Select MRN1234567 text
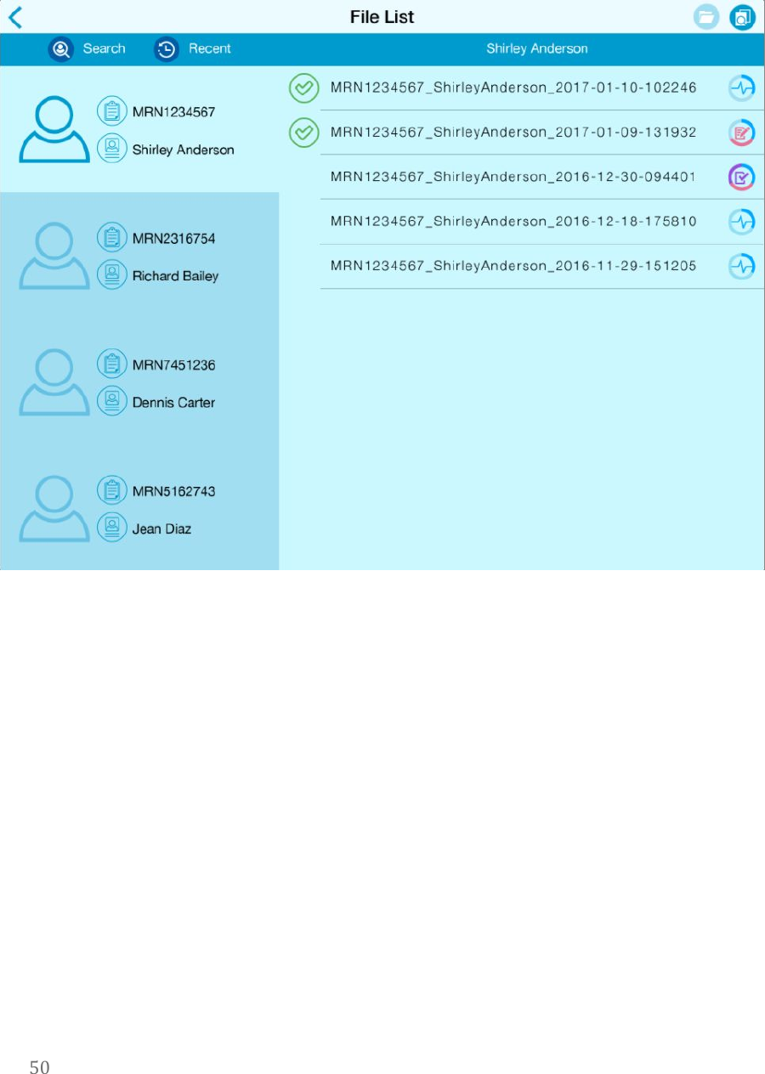Screen dimensions: 765x1074 [x=174, y=112]
